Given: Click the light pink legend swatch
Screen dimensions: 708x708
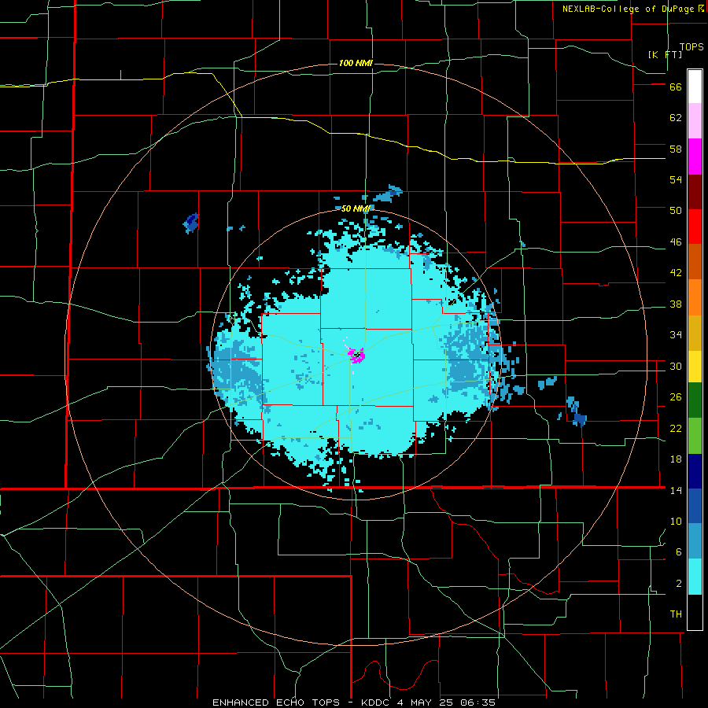Looking at the screenshot, I should coord(695,121).
